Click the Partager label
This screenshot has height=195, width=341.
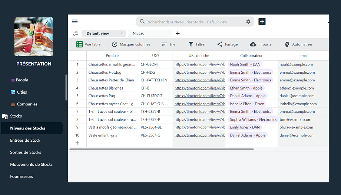(232, 44)
